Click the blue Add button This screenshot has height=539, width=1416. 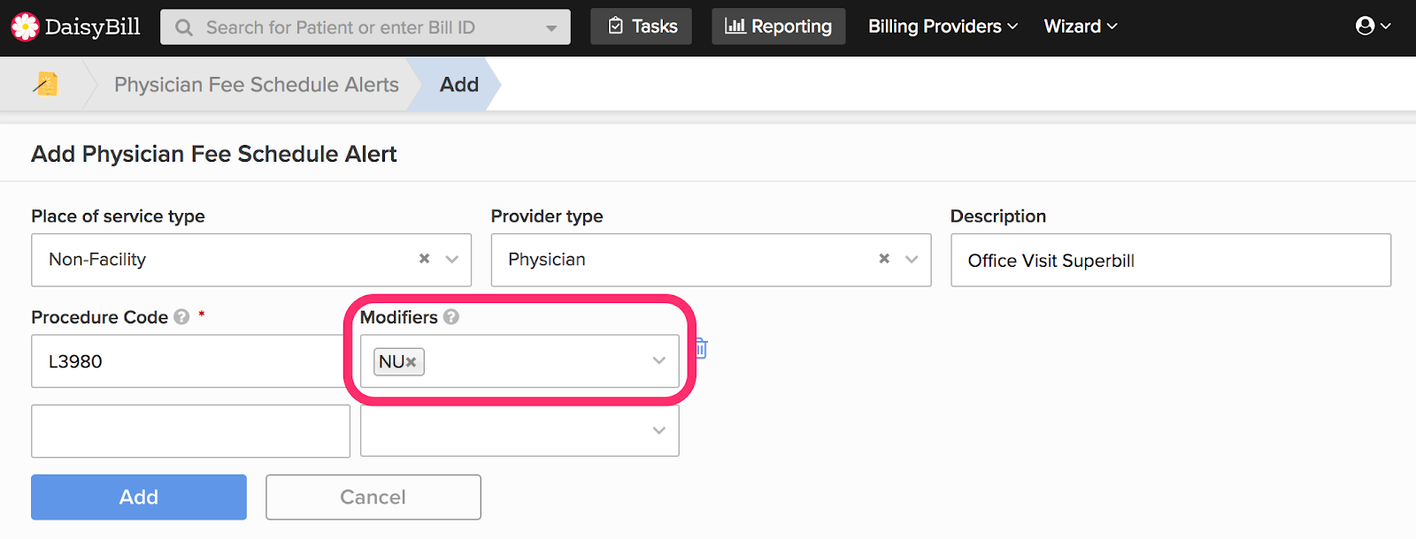tap(139, 497)
